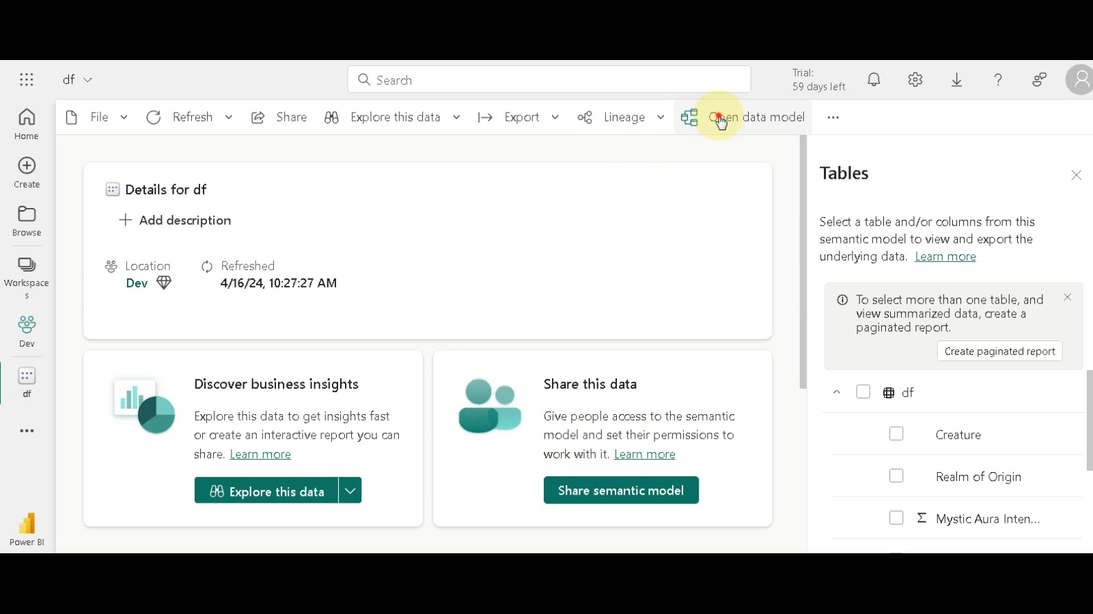Open the File menu

[98, 117]
